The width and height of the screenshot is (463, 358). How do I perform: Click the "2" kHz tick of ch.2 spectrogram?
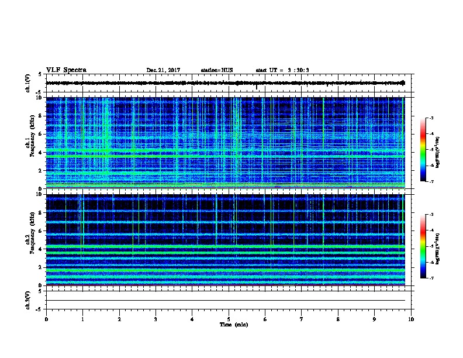tap(40, 267)
